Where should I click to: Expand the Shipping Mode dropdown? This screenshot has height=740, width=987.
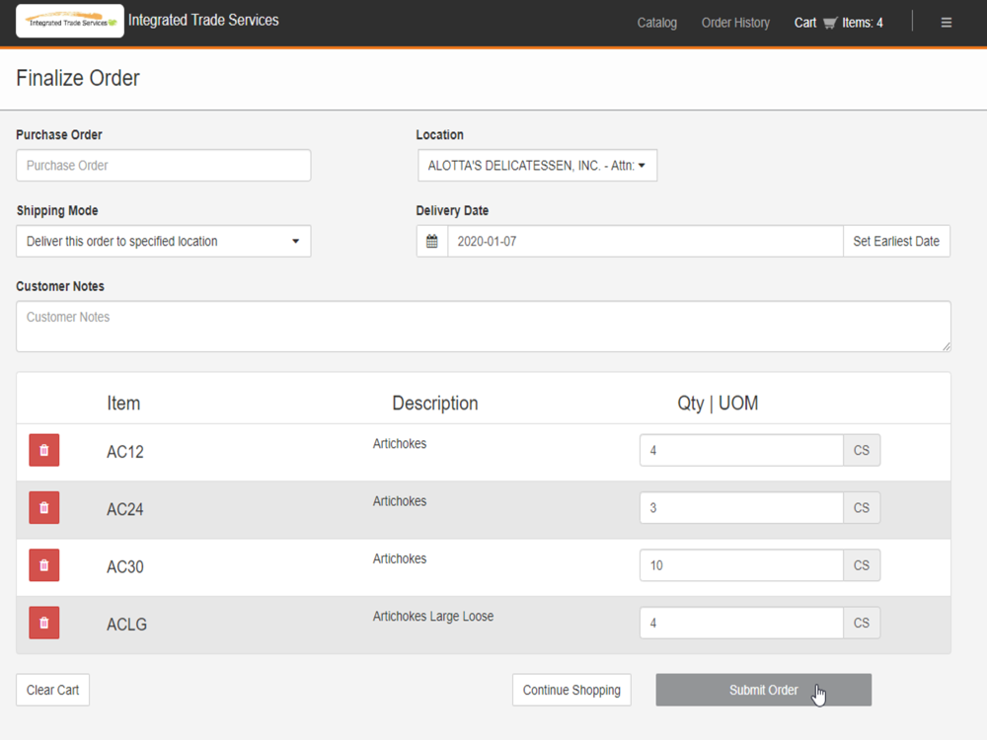click(164, 241)
